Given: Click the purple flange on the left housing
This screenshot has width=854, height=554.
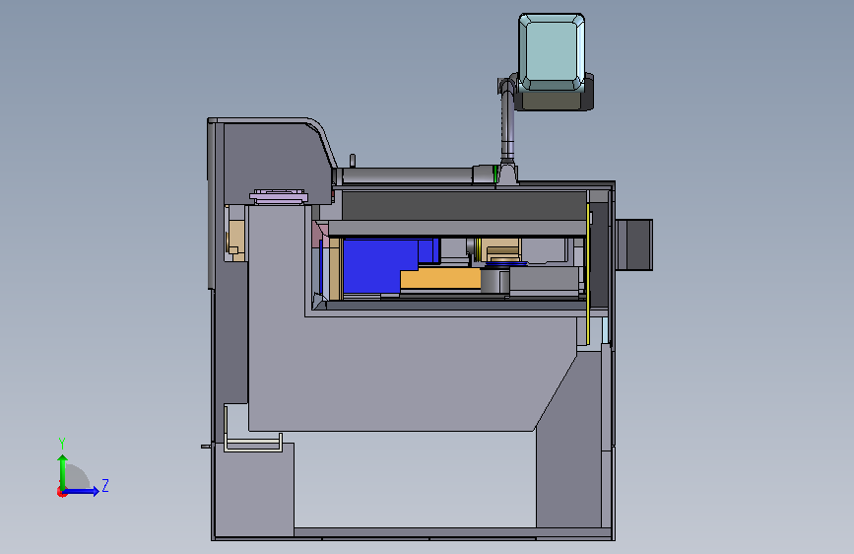Looking at the screenshot, I should [x=279, y=196].
